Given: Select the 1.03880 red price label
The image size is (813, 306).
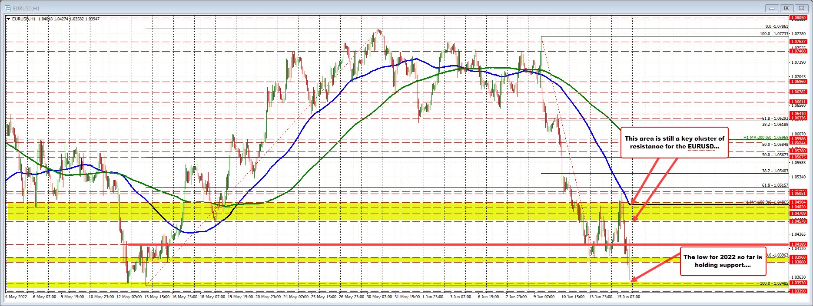Looking at the screenshot, I should coord(799,262).
